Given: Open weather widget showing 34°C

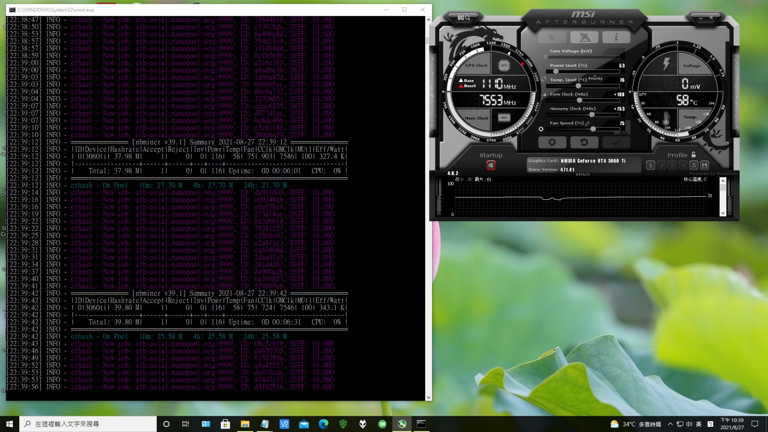Looking at the screenshot, I should pos(636,424).
